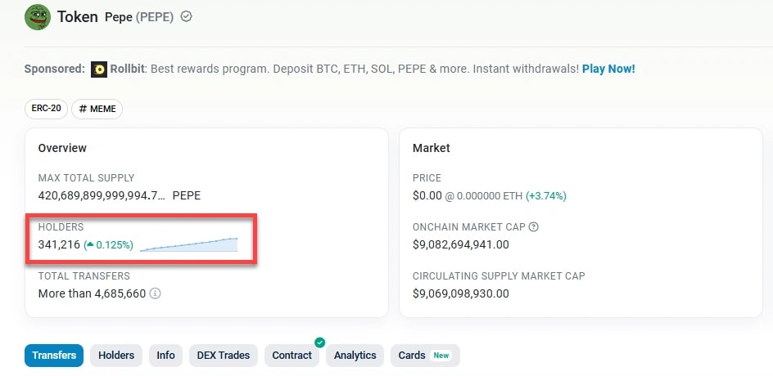This screenshot has height=376, width=773.
Task: Click the ERC-20 tag badge
Action: 47,109
